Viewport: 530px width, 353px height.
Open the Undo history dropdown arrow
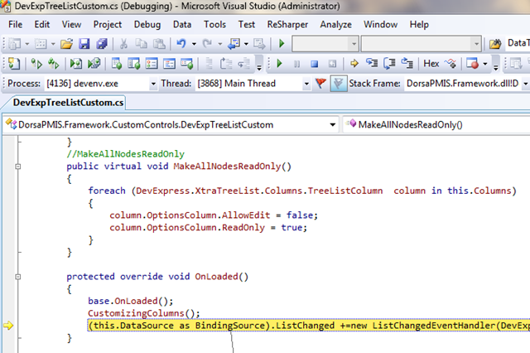[x=194, y=44]
